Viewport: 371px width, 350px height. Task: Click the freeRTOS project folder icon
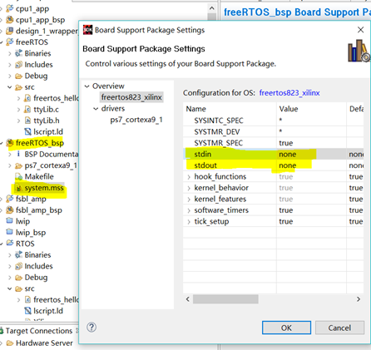(10, 42)
